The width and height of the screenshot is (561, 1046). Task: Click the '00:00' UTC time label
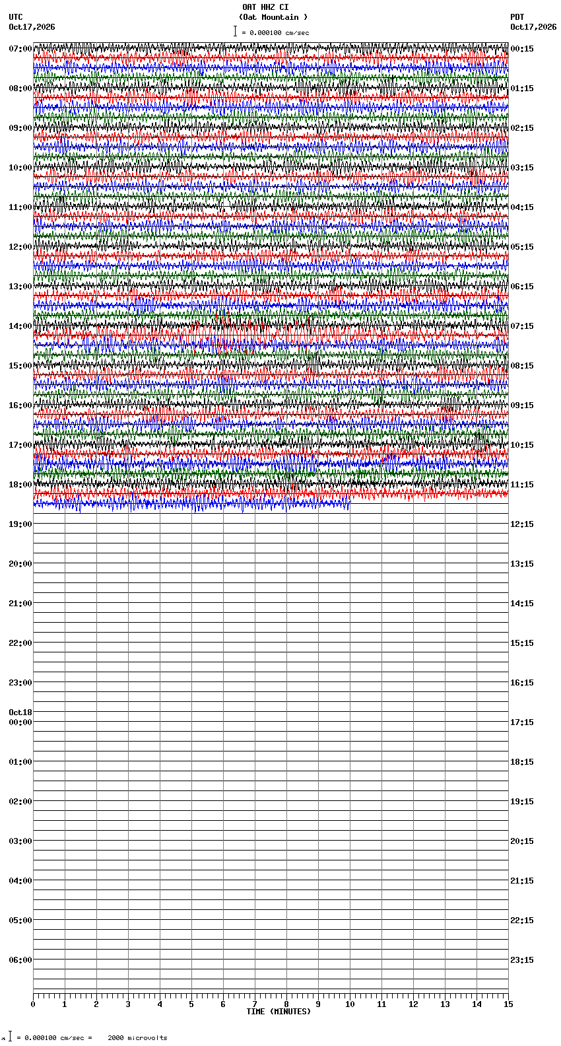pyautogui.click(x=20, y=722)
